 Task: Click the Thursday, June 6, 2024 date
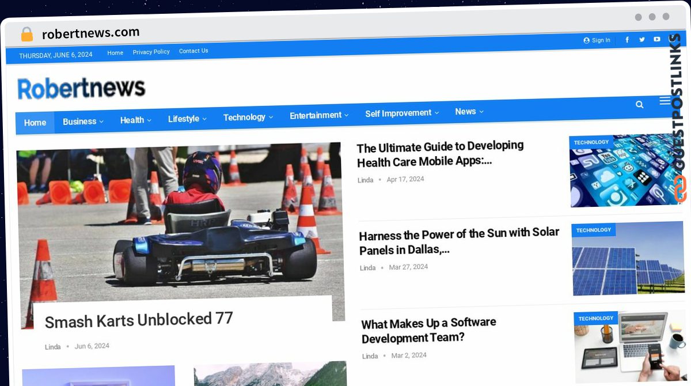pyautogui.click(x=56, y=55)
